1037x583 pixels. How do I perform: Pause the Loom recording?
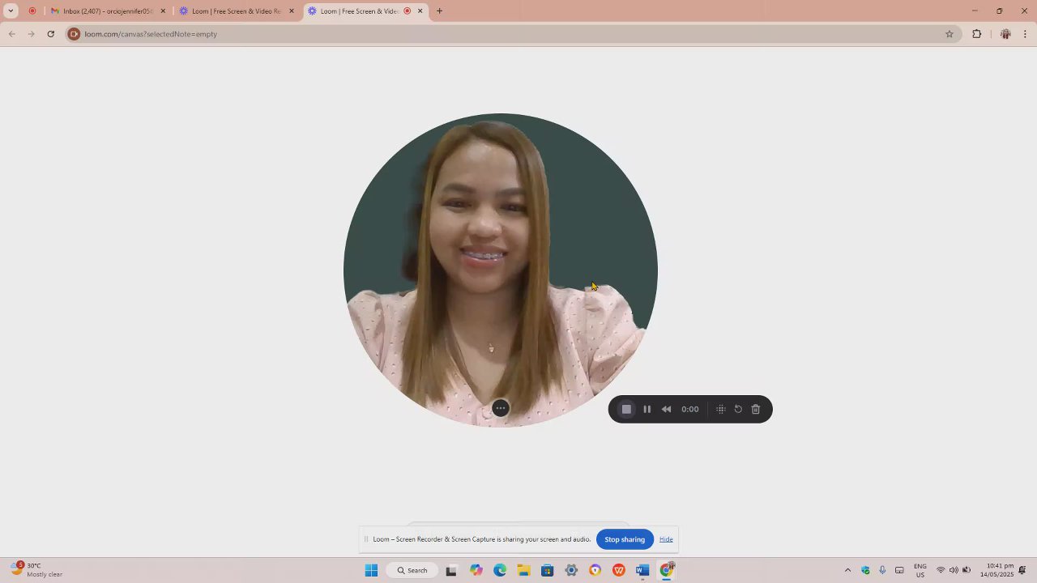pos(647,409)
